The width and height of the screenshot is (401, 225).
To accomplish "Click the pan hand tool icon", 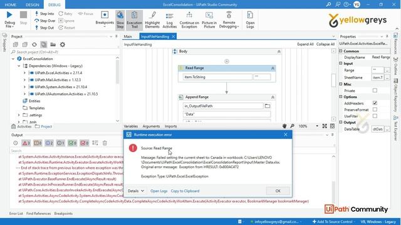I will click(x=284, y=126).
